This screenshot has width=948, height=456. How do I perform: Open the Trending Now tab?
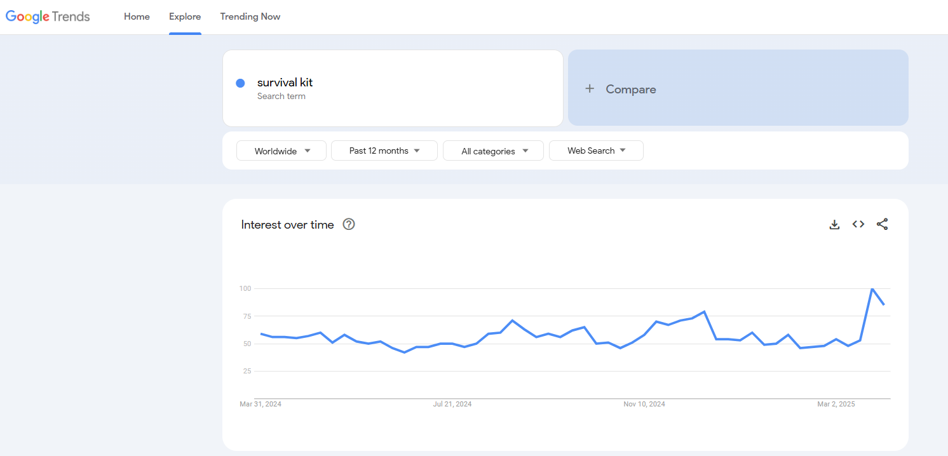[x=250, y=17]
